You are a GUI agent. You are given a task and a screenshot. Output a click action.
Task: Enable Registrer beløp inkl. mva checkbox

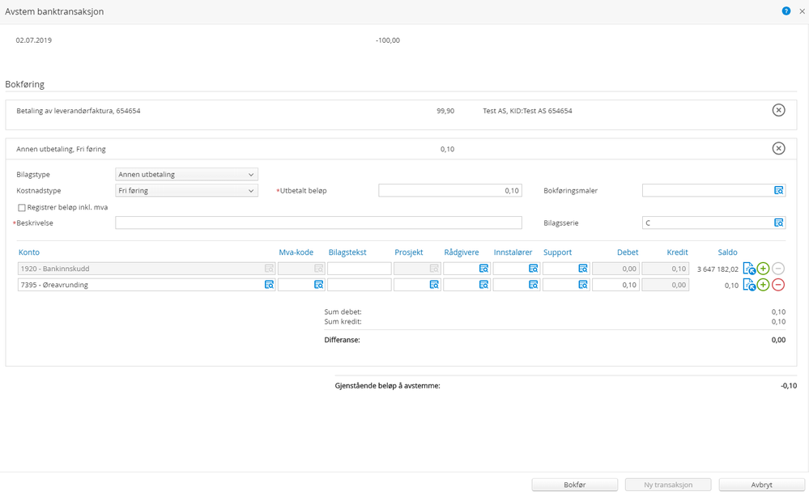click(x=22, y=208)
